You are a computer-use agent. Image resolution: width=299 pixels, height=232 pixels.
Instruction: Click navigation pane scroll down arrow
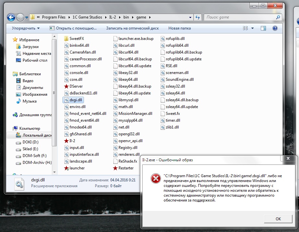54,172
